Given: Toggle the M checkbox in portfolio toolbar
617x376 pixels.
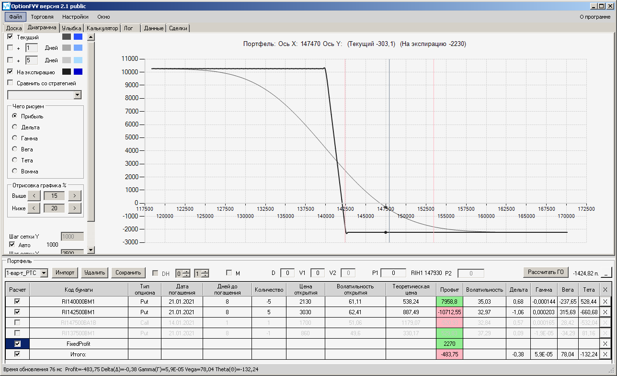Looking at the screenshot, I should [x=229, y=273].
